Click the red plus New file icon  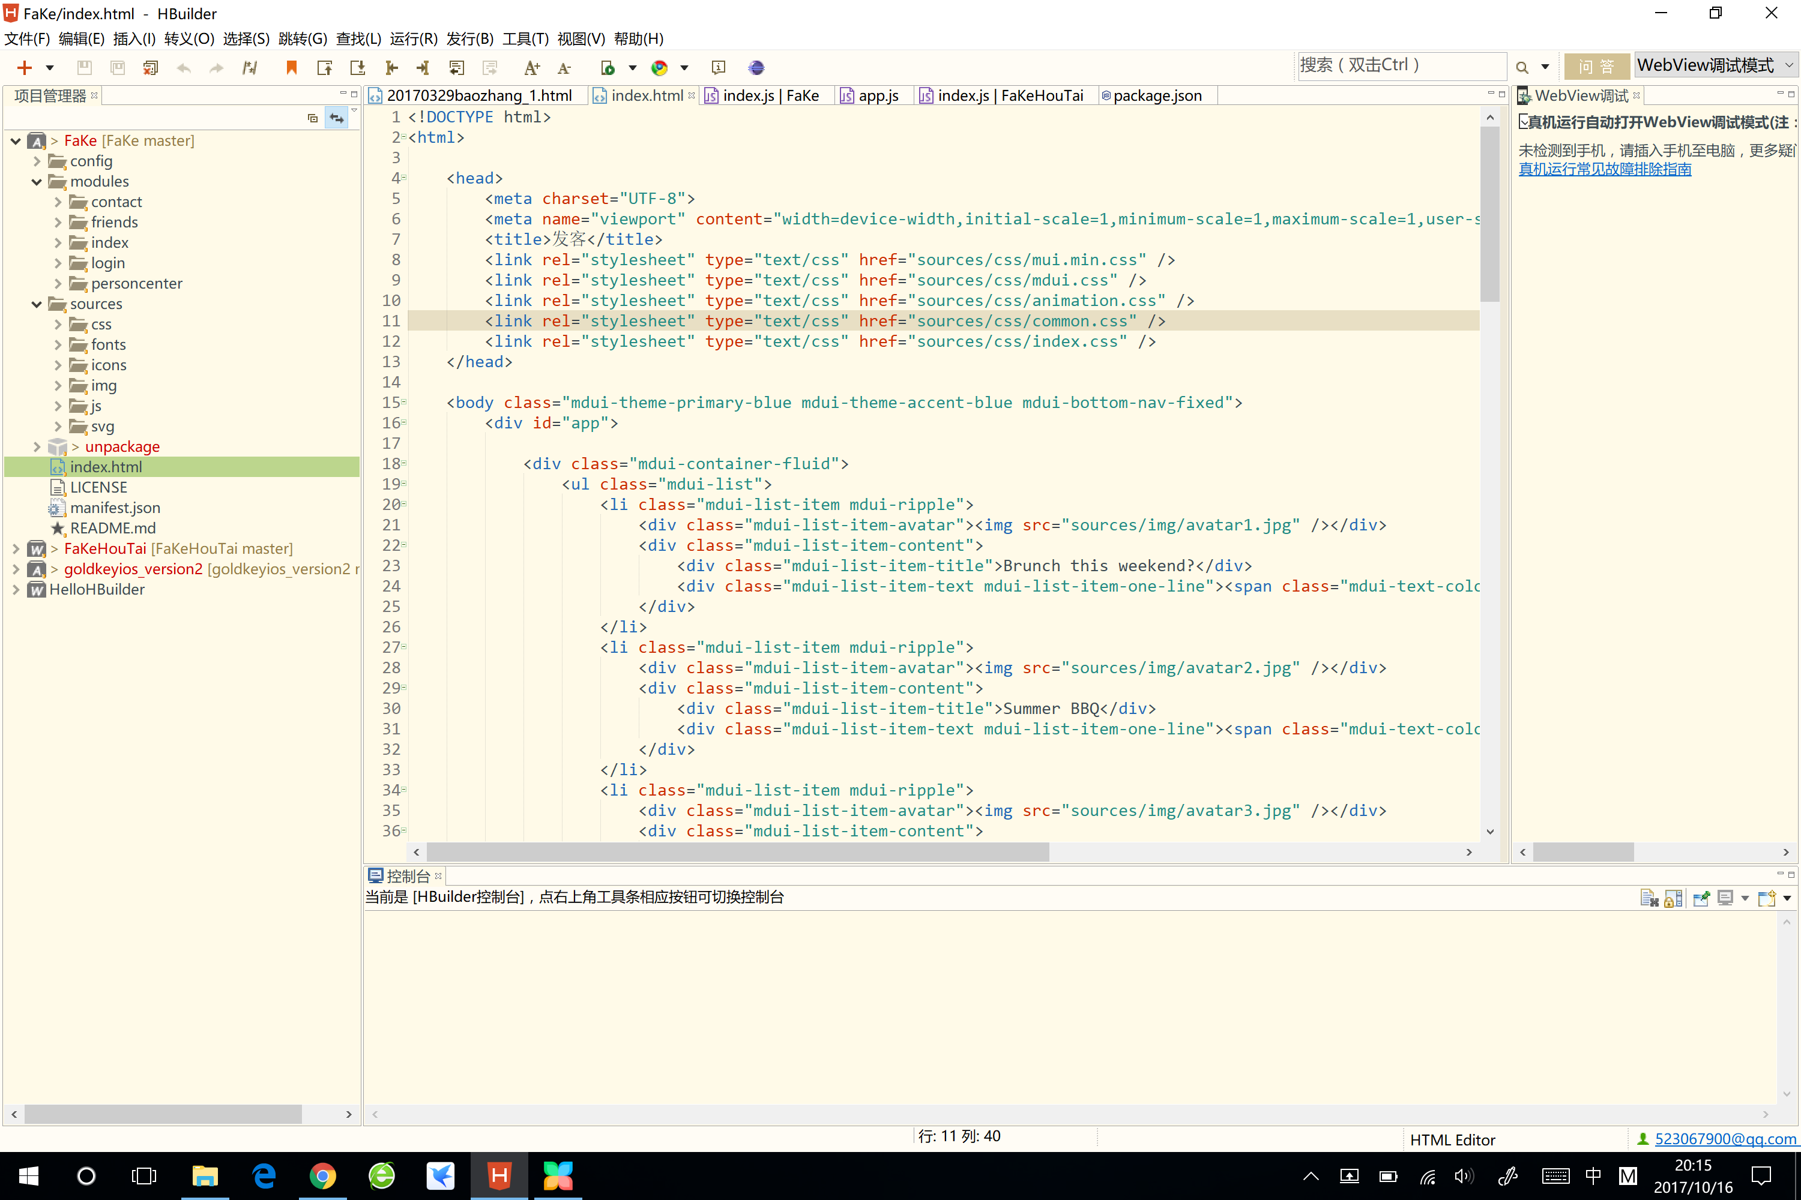(x=25, y=68)
